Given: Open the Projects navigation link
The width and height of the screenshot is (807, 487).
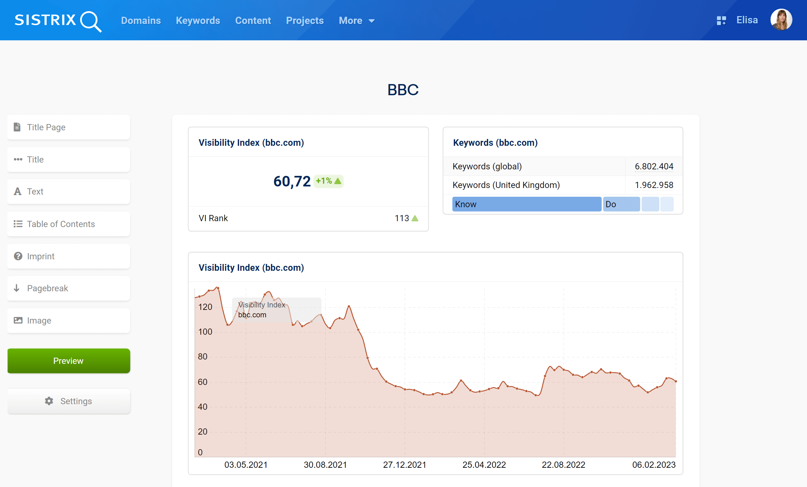Looking at the screenshot, I should (x=305, y=20).
